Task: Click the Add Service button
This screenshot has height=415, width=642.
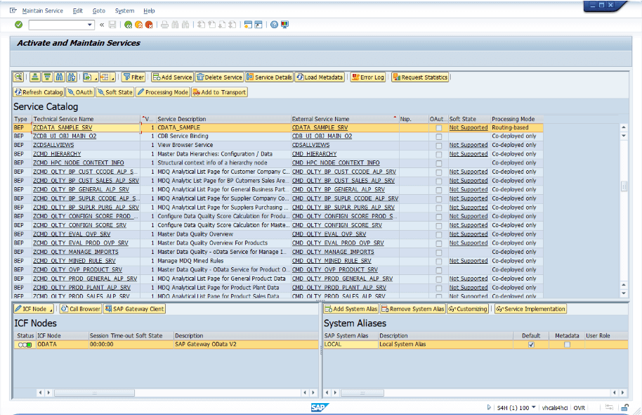Action: coord(172,77)
